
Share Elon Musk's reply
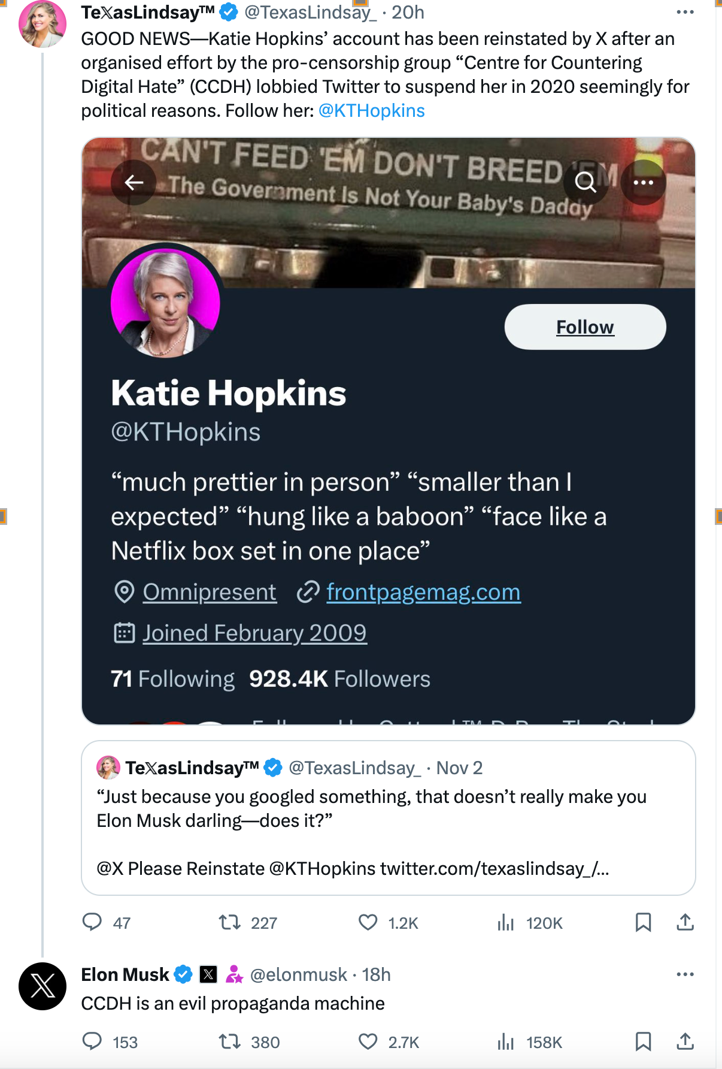tap(685, 1042)
